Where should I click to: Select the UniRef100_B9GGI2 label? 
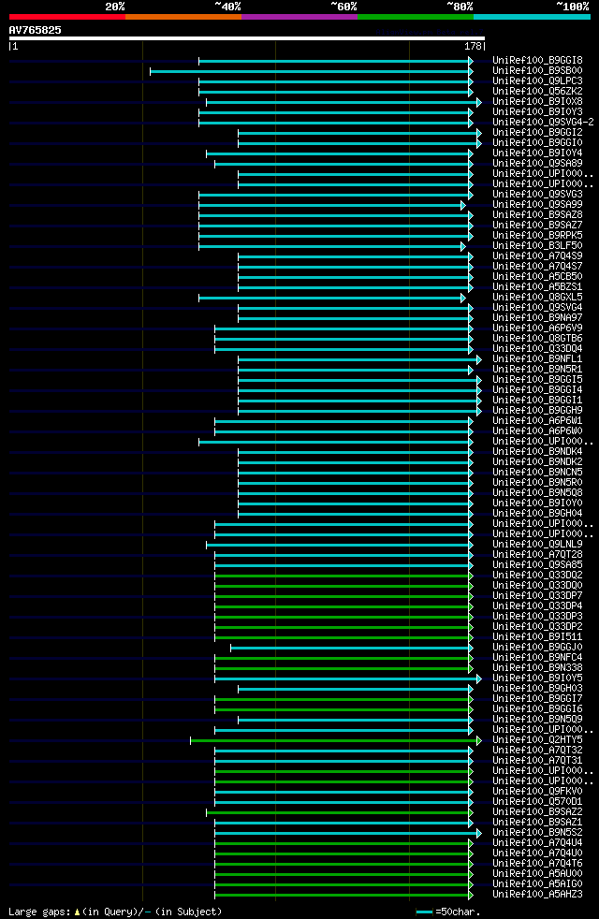tap(537, 133)
